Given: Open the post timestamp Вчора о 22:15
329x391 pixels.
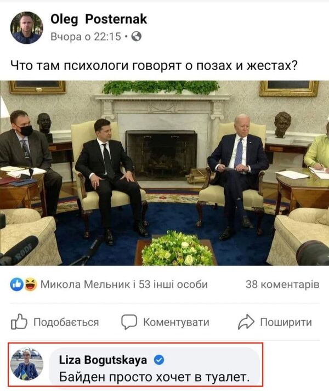Looking at the screenshot, I should [x=86, y=37].
